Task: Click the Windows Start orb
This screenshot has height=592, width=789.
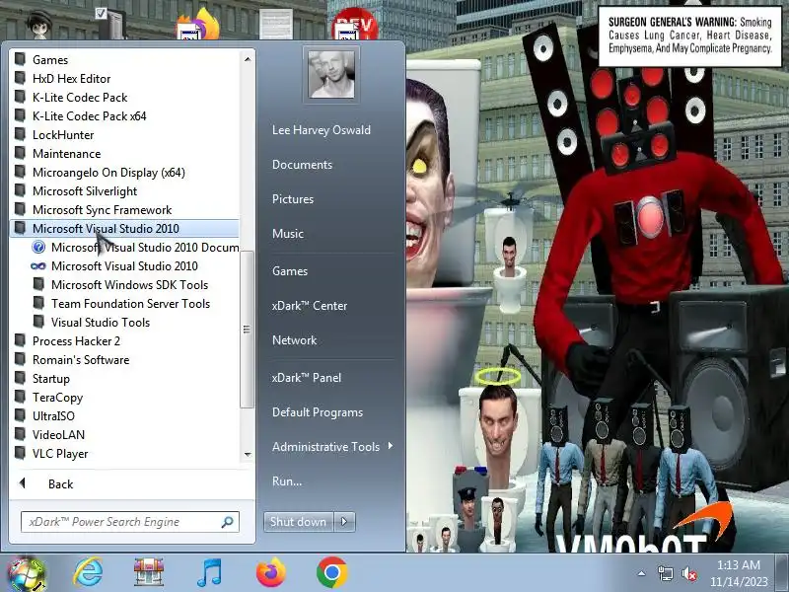Action: coord(25,573)
